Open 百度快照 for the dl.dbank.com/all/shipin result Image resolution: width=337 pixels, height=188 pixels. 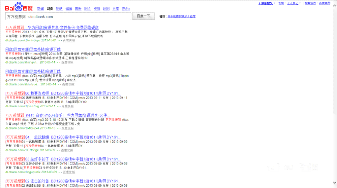[67, 62]
